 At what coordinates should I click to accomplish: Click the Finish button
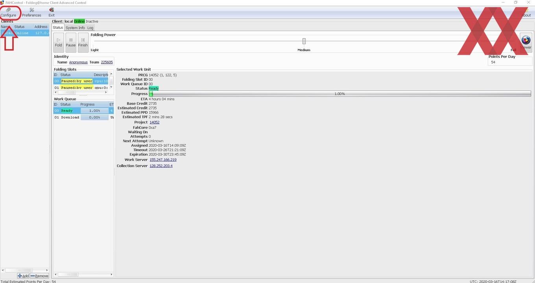[83, 43]
